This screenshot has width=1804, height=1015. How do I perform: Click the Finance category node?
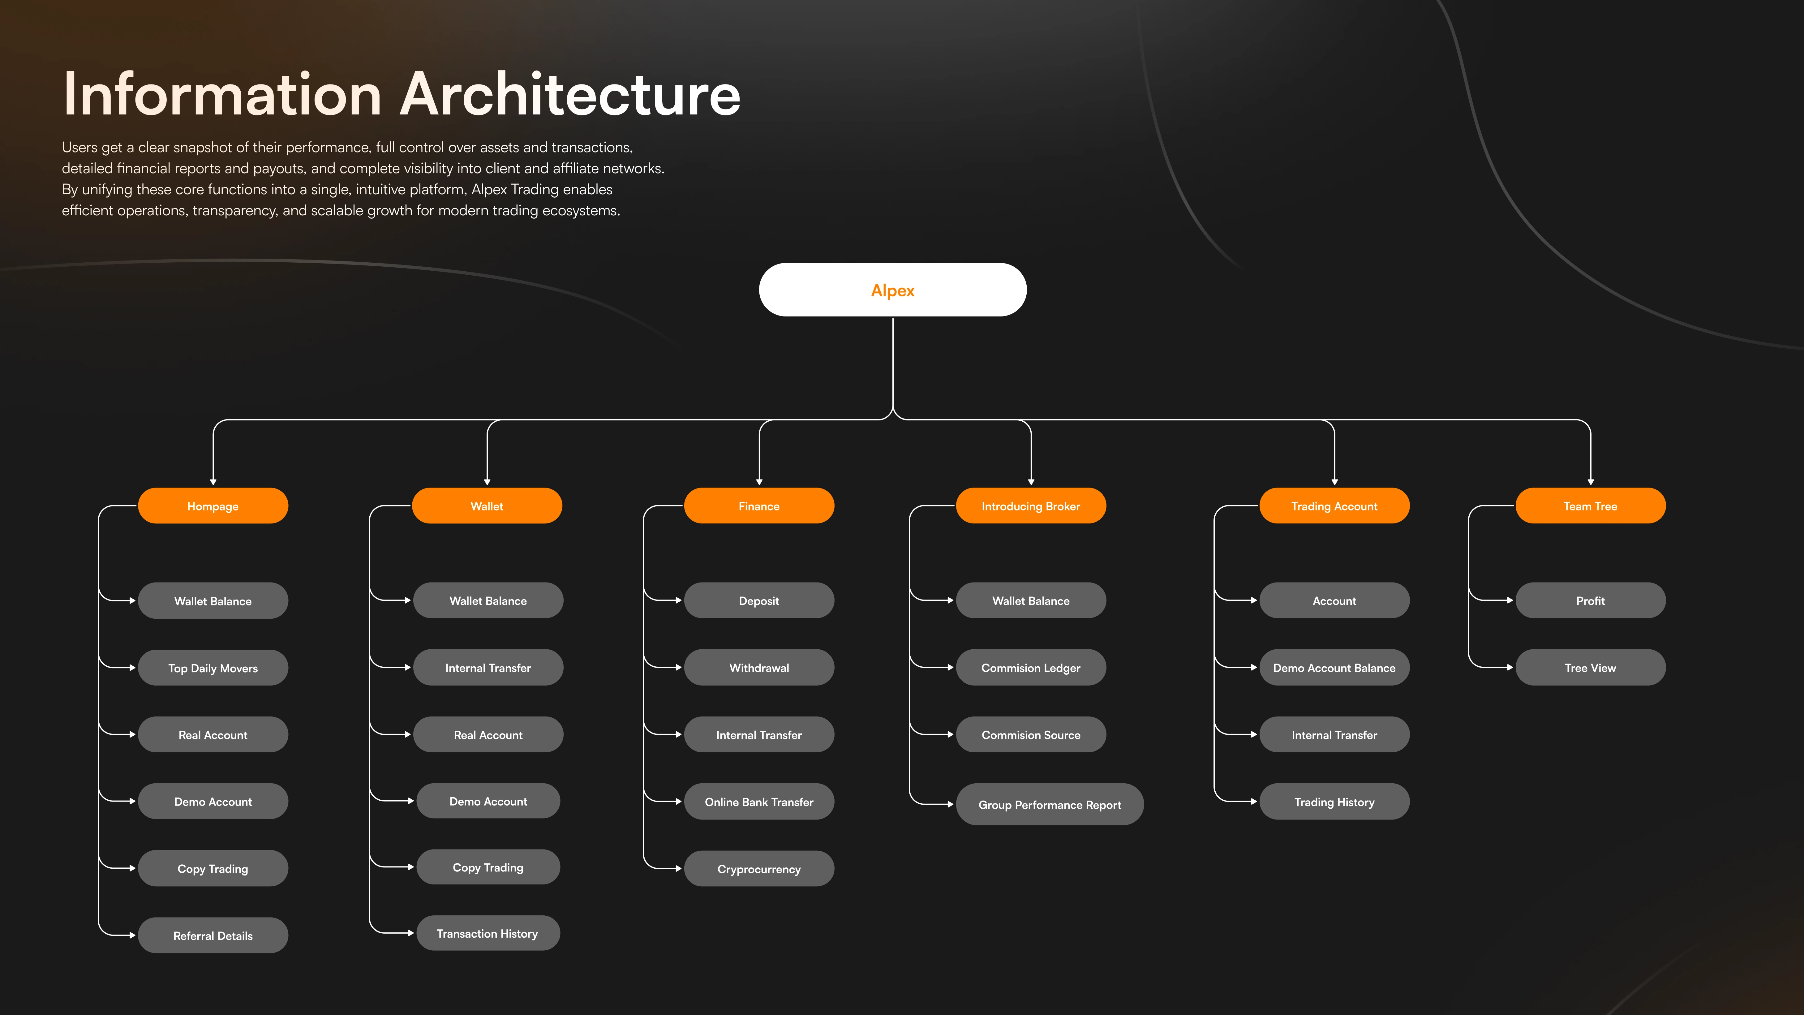click(x=758, y=506)
